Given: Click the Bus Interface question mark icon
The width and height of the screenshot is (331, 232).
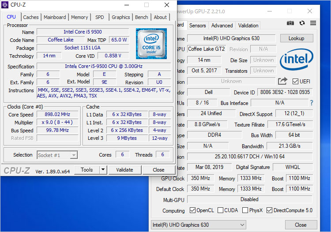Looking at the screenshot, I should click(312, 103).
